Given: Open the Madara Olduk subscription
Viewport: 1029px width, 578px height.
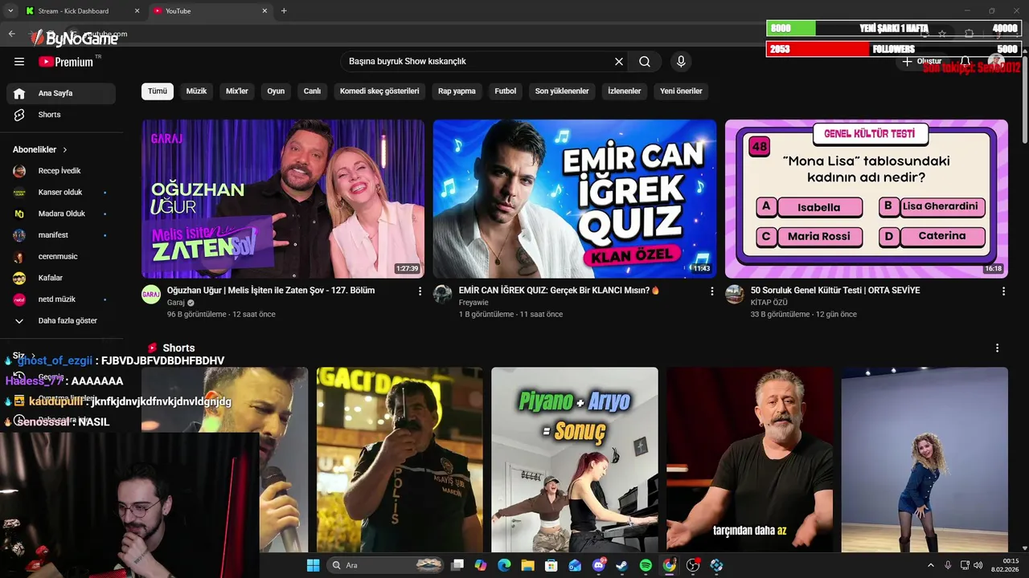Looking at the screenshot, I should (x=61, y=214).
